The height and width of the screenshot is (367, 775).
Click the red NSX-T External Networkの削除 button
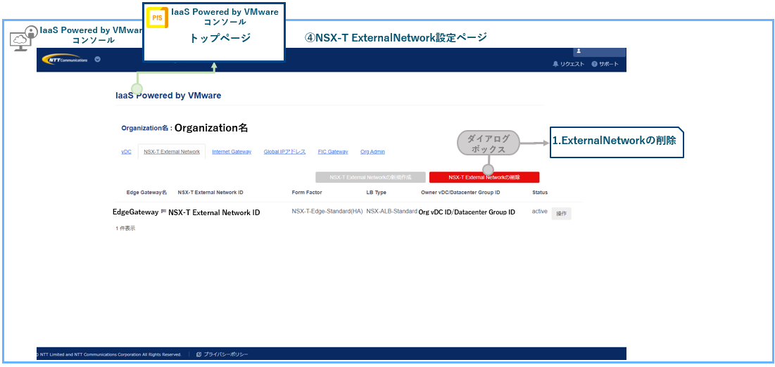[484, 177]
